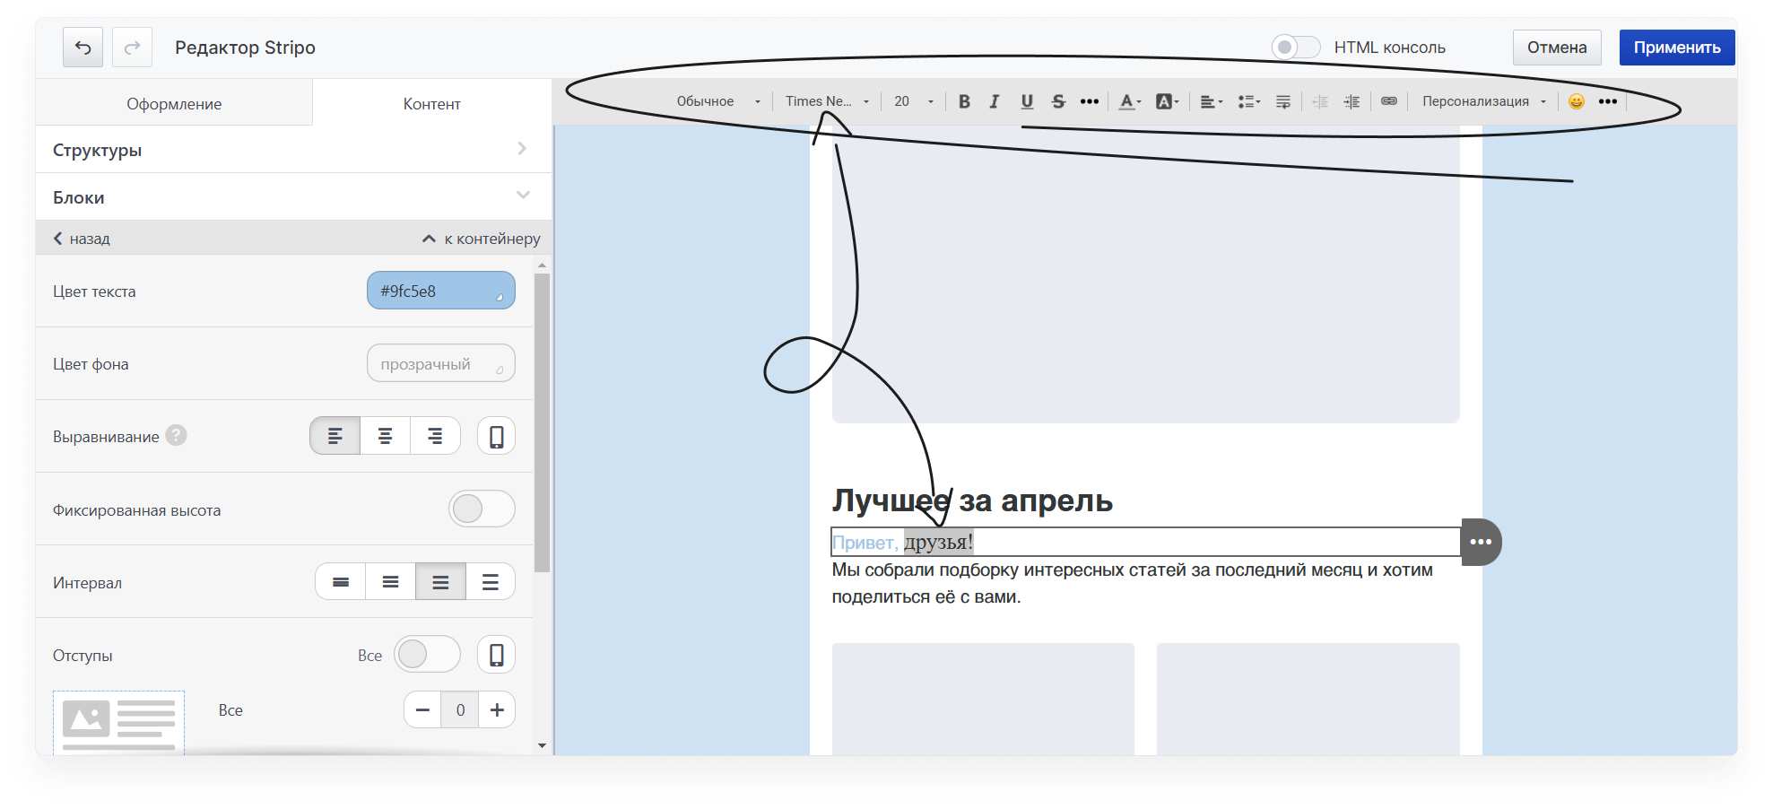Toggle italic formatting
Screen dimensions: 1773x809
pos(995,101)
